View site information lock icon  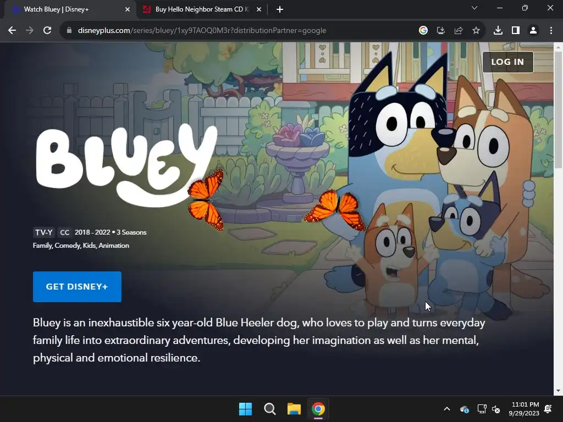(x=69, y=31)
